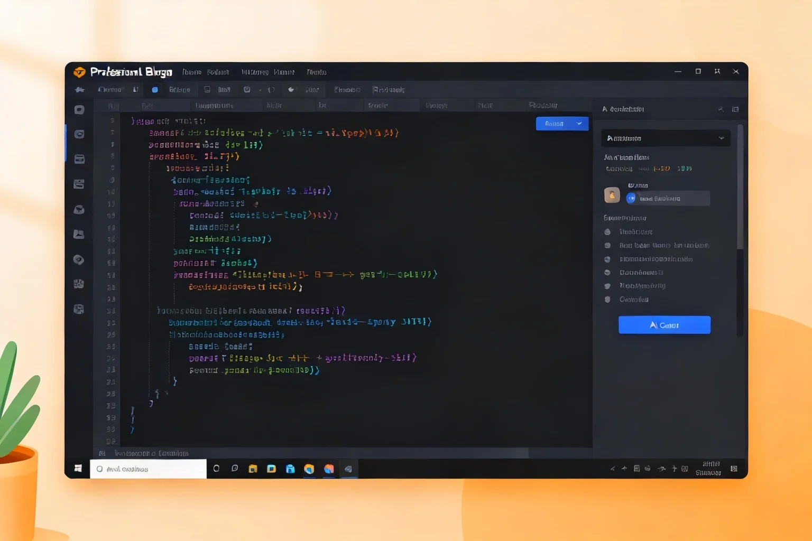812x541 pixels.
Task: Open the Windows Start menu
Action: tap(78, 469)
